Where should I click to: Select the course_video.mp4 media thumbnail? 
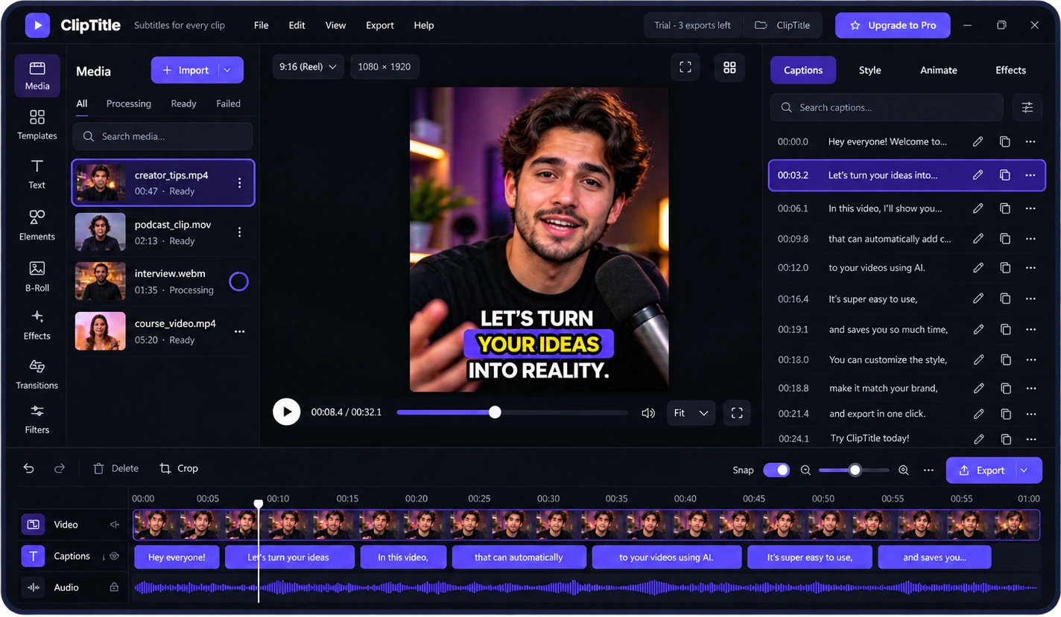point(100,331)
